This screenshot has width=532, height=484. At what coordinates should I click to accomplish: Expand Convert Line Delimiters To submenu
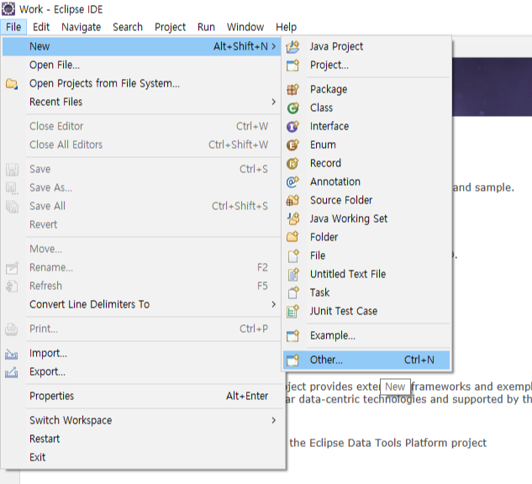tap(274, 304)
